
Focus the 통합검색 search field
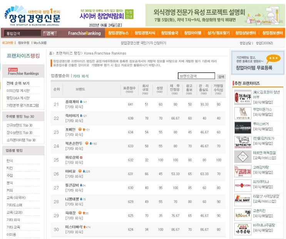pos(22,33)
